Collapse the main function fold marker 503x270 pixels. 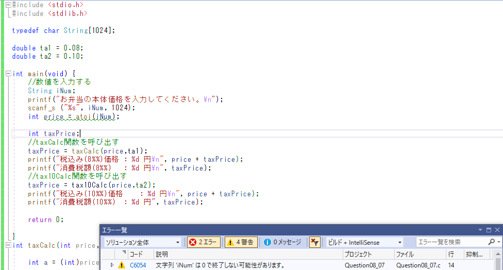click(x=8, y=74)
